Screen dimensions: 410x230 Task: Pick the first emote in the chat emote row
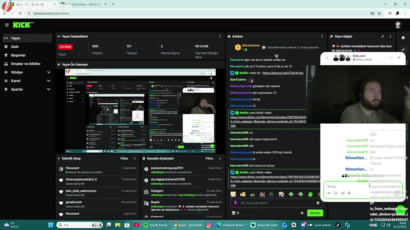point(233,194)
